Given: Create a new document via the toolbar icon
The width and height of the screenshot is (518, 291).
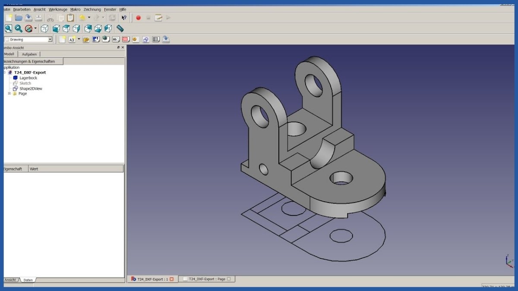Looking at the screenshot, I should [x=8, y=18].
